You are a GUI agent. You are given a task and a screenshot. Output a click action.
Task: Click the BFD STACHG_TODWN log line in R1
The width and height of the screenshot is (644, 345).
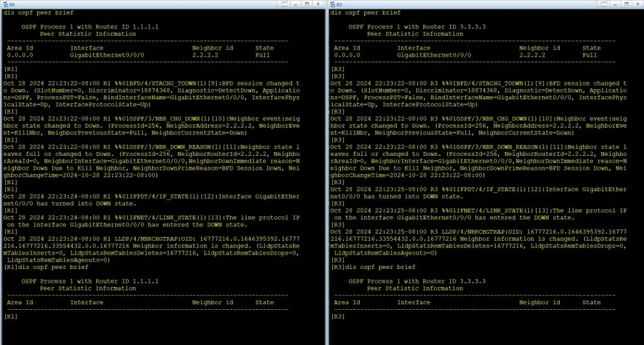point(151,83)
